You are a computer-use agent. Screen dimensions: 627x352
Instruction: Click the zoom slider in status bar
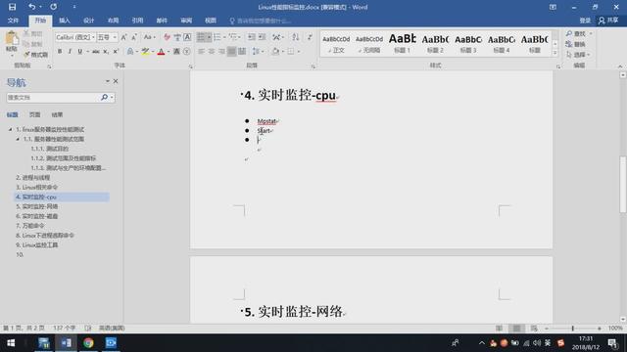(572, 329)
